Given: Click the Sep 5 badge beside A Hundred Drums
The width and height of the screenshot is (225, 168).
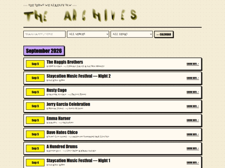Looking at the screenshot, I should click(x=35, y=148).
